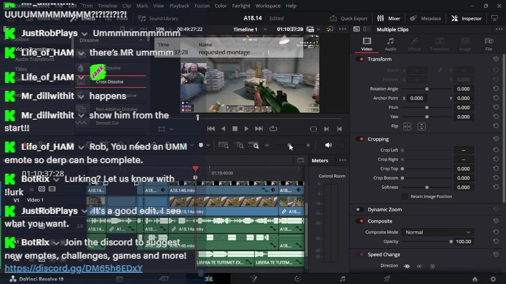
Task: Open the marker color dropdown arrow
Action: tap(208, 146)
